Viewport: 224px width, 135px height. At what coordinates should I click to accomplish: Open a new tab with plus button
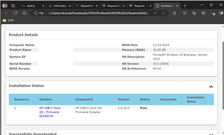pos(185,6)
